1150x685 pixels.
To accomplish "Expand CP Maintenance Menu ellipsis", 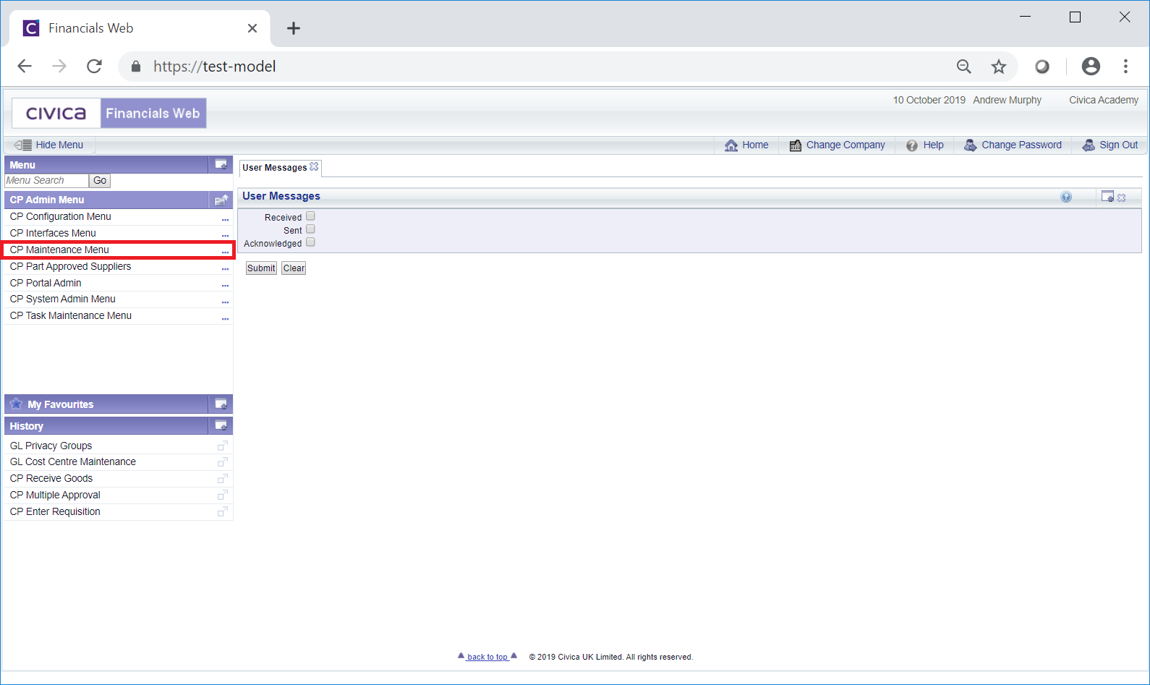I will coord(225,252).
